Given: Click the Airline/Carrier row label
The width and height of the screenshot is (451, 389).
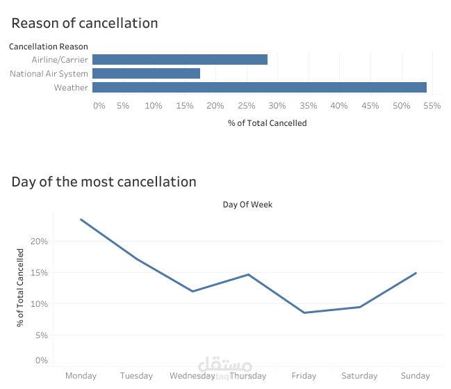Looking at the screenshot, I should coord(60,60).
